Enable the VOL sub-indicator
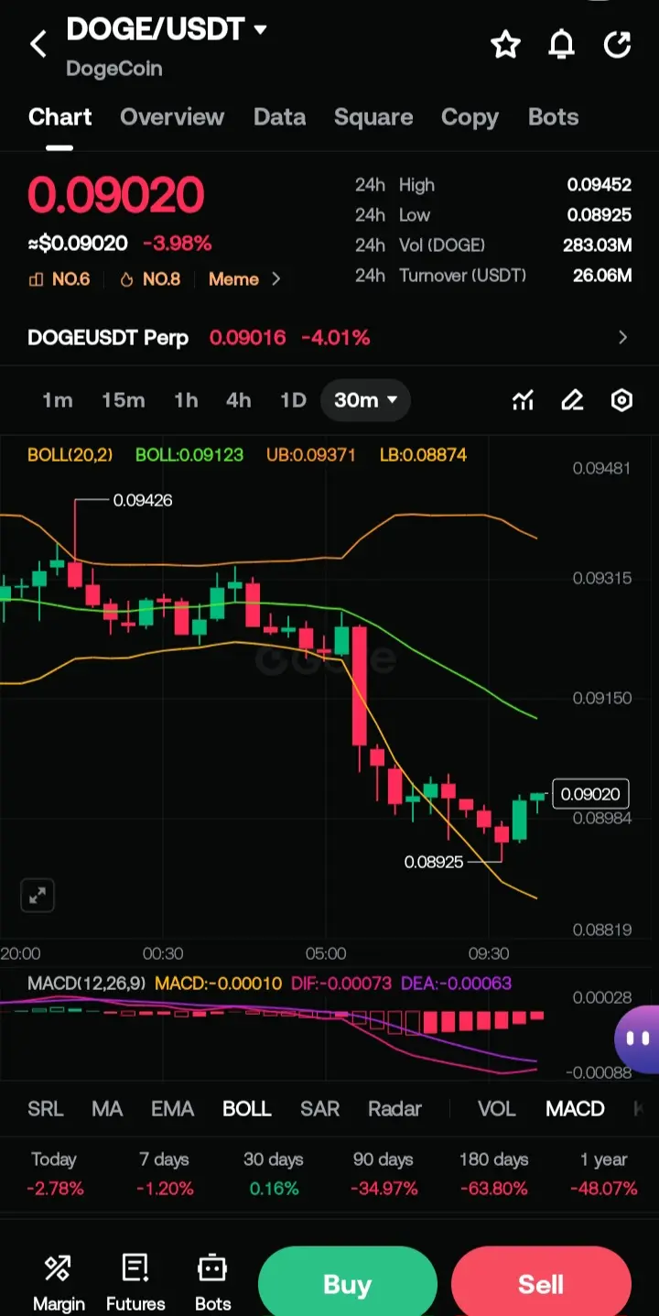The height and width of the screenshot is (1316, 659). [497, 1109]
